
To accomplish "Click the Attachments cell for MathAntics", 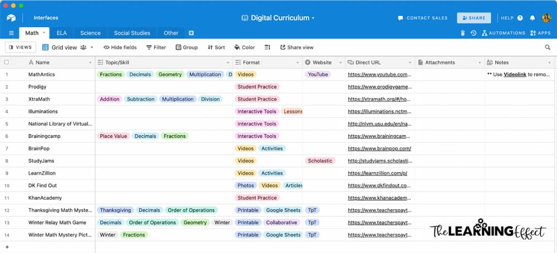I will coord(449,75).
